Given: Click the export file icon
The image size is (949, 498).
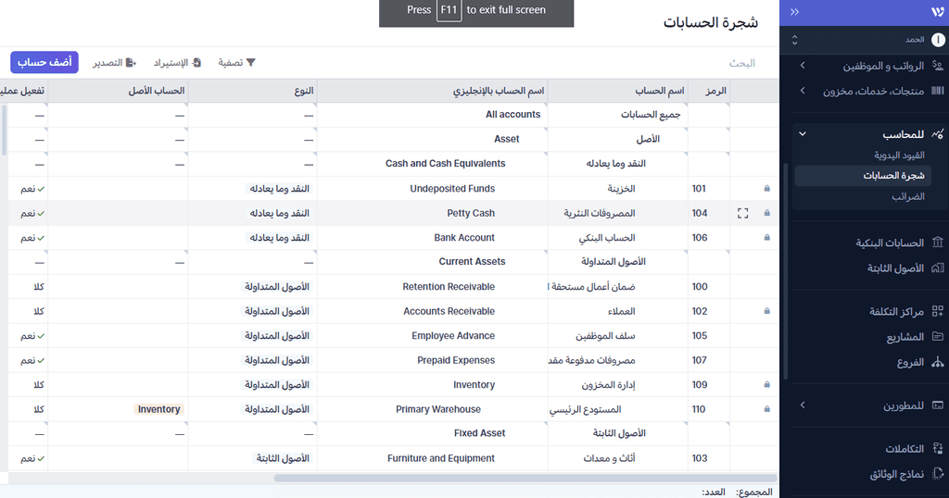Looking at the screenshot, I should [132, 62].
